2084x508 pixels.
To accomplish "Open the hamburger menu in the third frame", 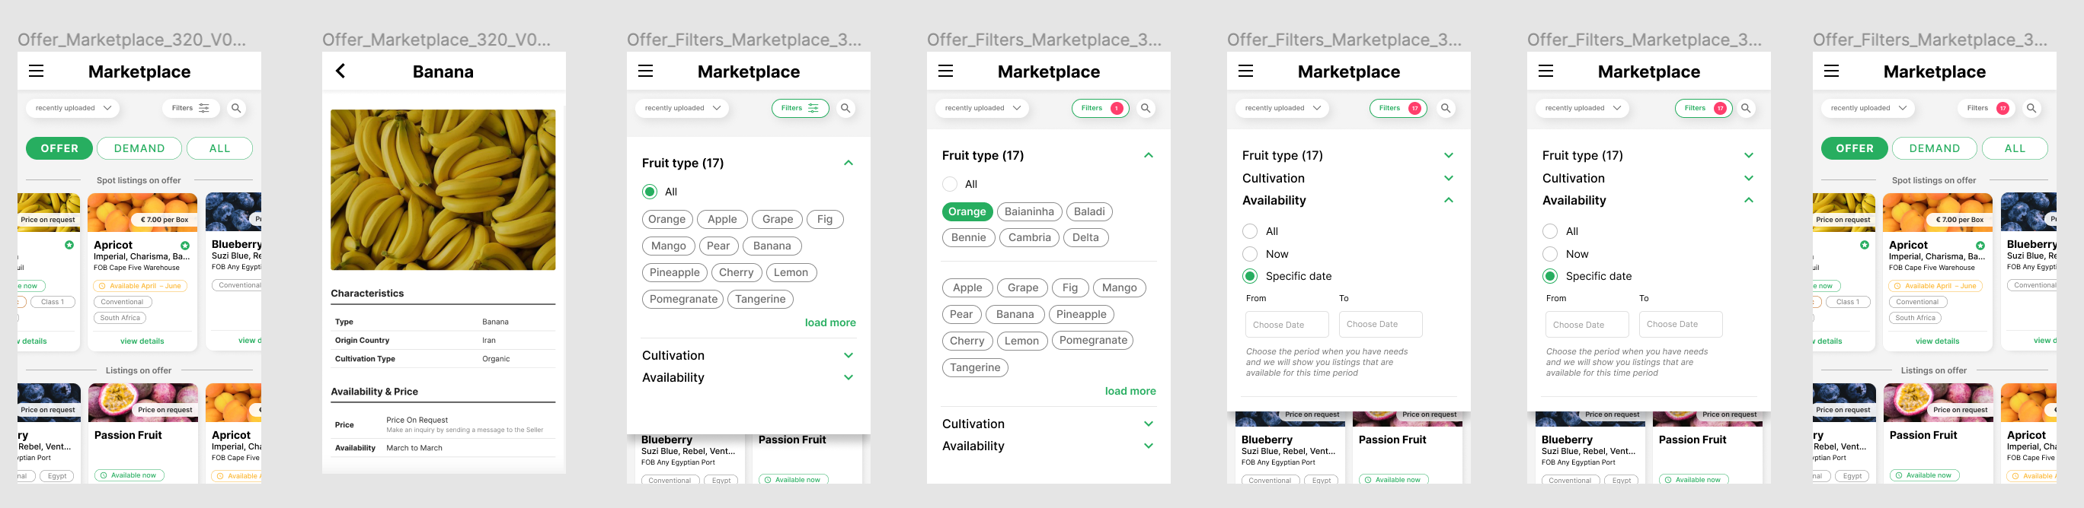I will [x=646, y=71].
